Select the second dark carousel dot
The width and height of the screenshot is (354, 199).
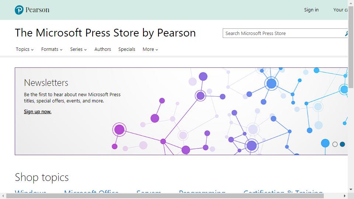(x=342, y=144)
